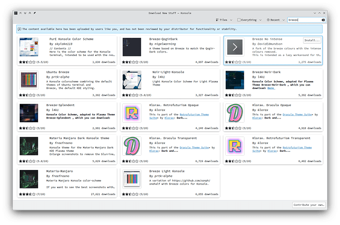
Task: Select Materia Manjaro Dark Konsole theme title
Action: pyautogui.click(x=79, y=139)
